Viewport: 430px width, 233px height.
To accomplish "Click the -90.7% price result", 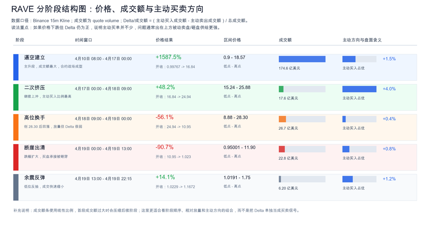I will [x=165, y=147].
